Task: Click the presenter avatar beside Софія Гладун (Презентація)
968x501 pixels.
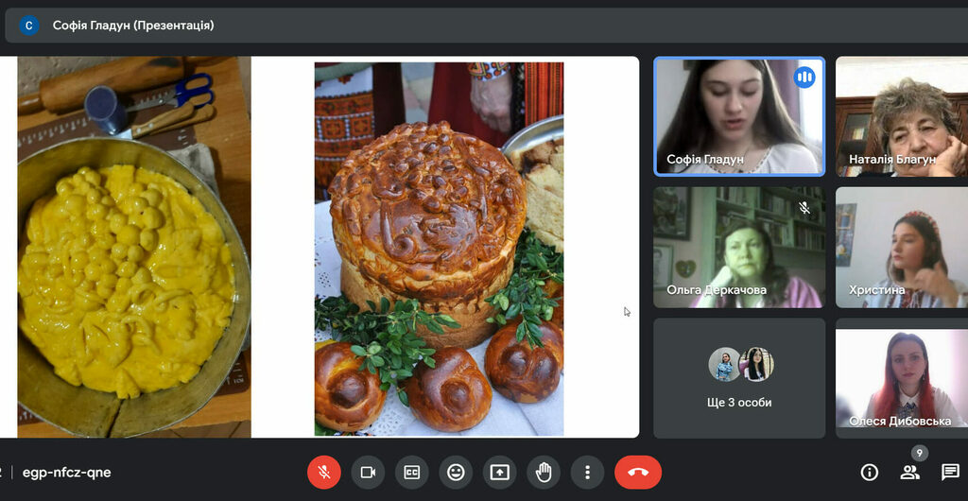Action: tap(28, 26)
